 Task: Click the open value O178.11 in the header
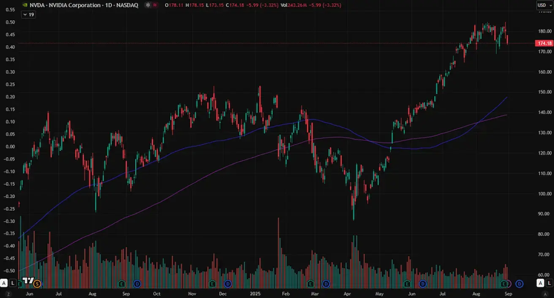point(175,5)
